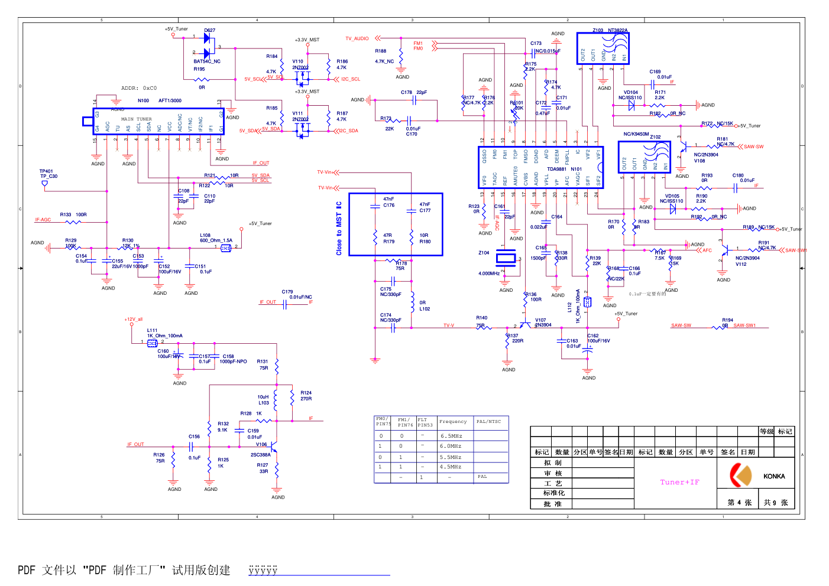The height and width of the screenshot is (586, 829).
Task: Select the C156 capacitor designator
Action: click(x=195, y=437)
